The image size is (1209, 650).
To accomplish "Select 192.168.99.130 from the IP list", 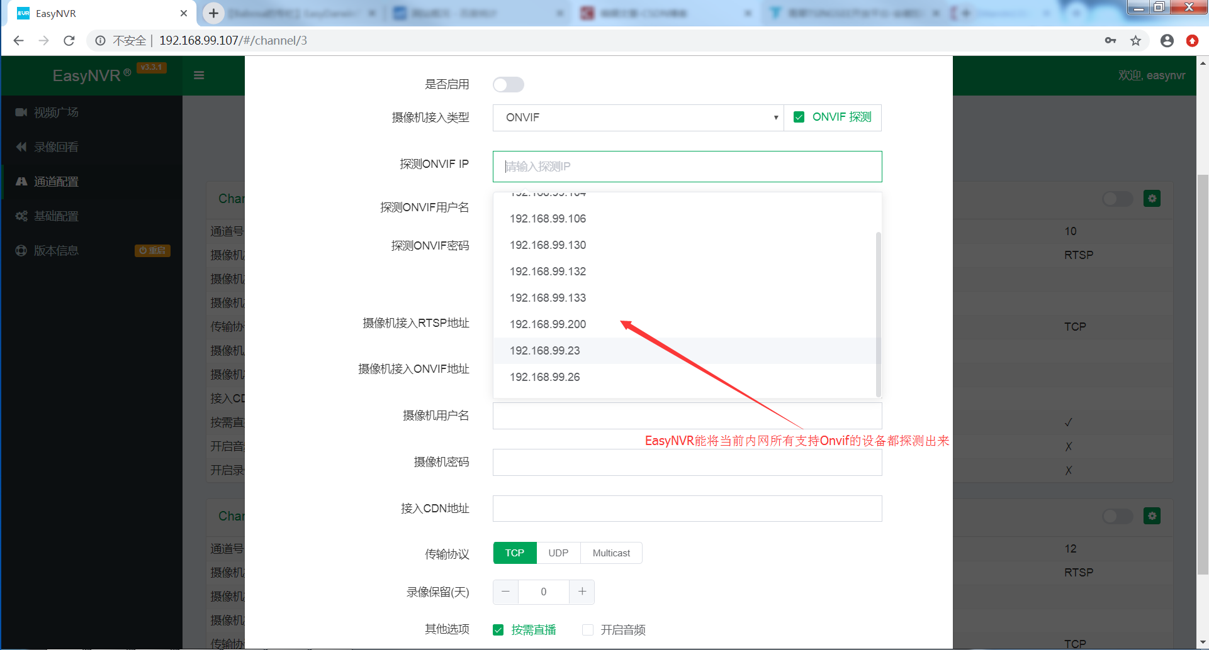I will [x=685, y=245].
